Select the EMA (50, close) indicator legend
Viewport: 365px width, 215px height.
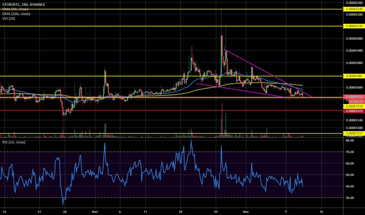coord(15,9)
